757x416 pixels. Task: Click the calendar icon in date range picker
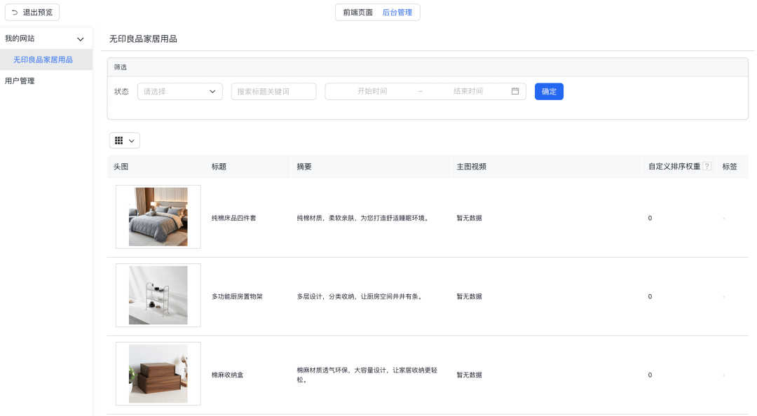(x=515, y=91)
